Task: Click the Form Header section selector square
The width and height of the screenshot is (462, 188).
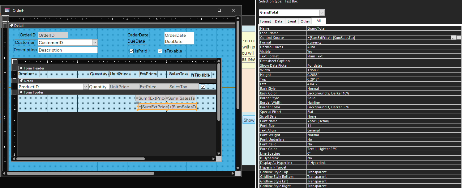Action: pyautogui.click(x=15, y=68)
